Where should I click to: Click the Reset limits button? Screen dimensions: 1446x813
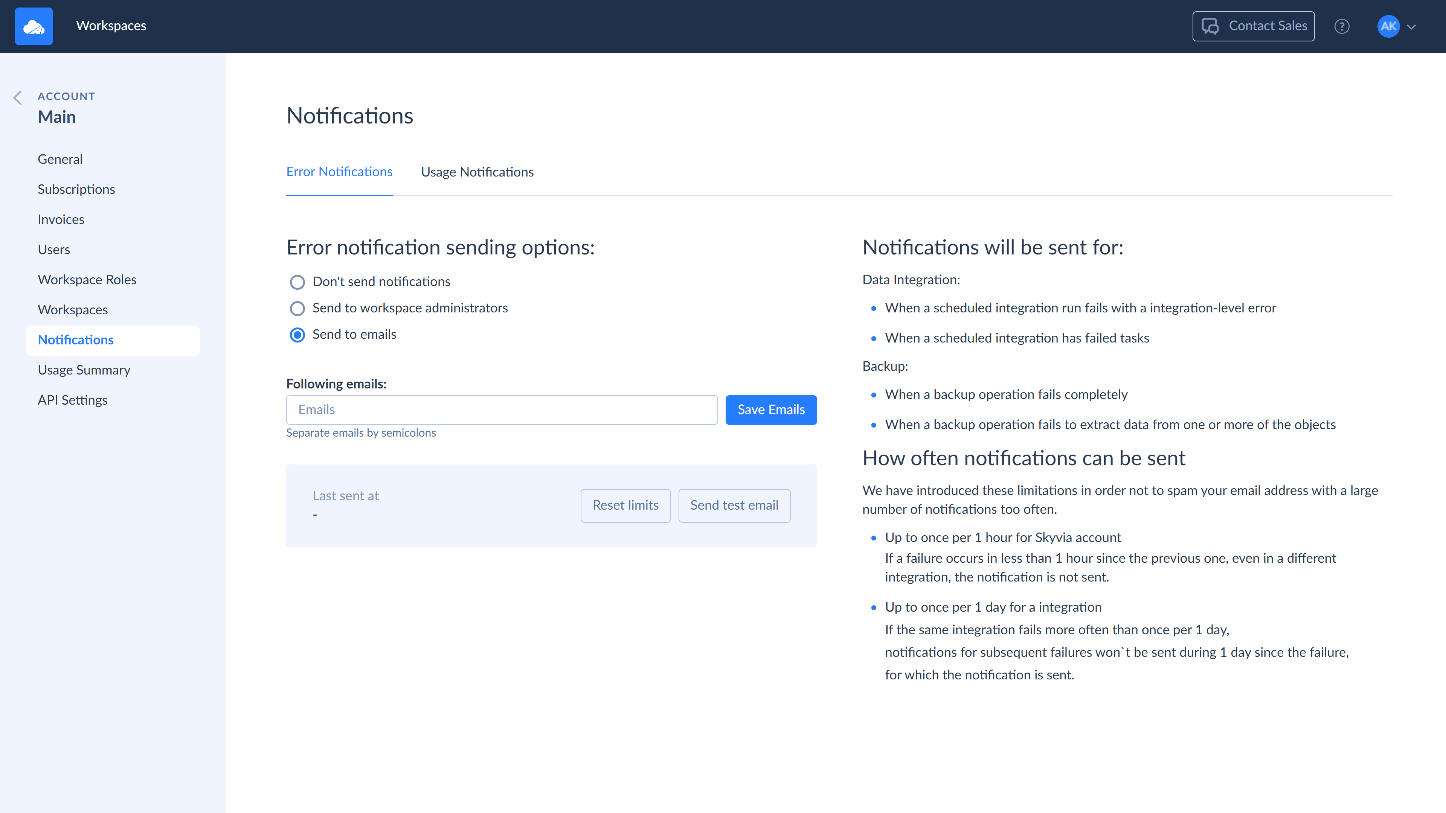[625, 505]
